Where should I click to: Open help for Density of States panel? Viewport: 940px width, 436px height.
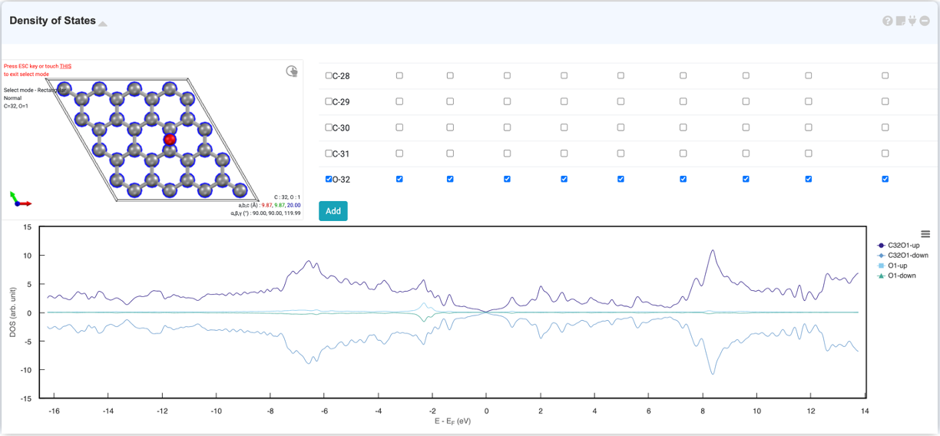(x=888, y=21)
